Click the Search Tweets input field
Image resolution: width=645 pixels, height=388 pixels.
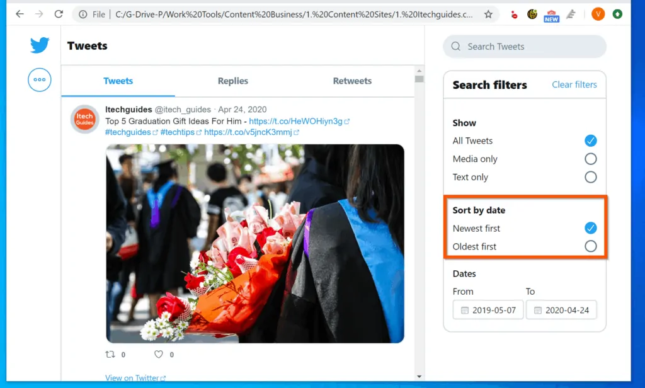tap(524, 47)
